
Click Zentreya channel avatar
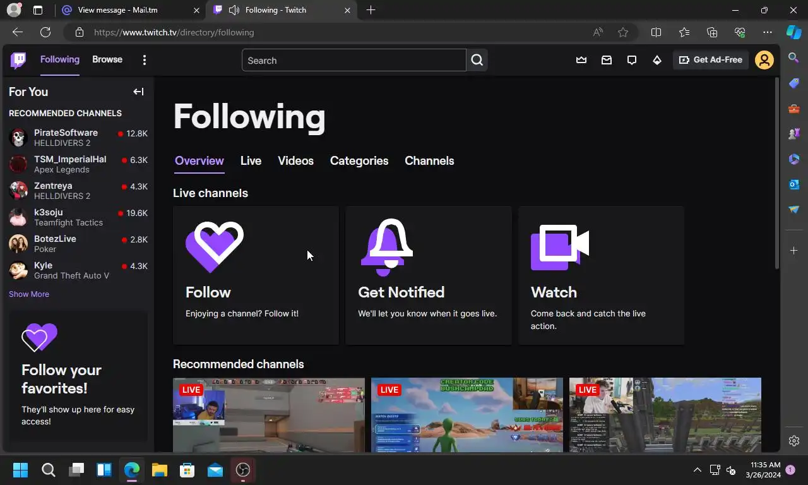coord(18,191)
